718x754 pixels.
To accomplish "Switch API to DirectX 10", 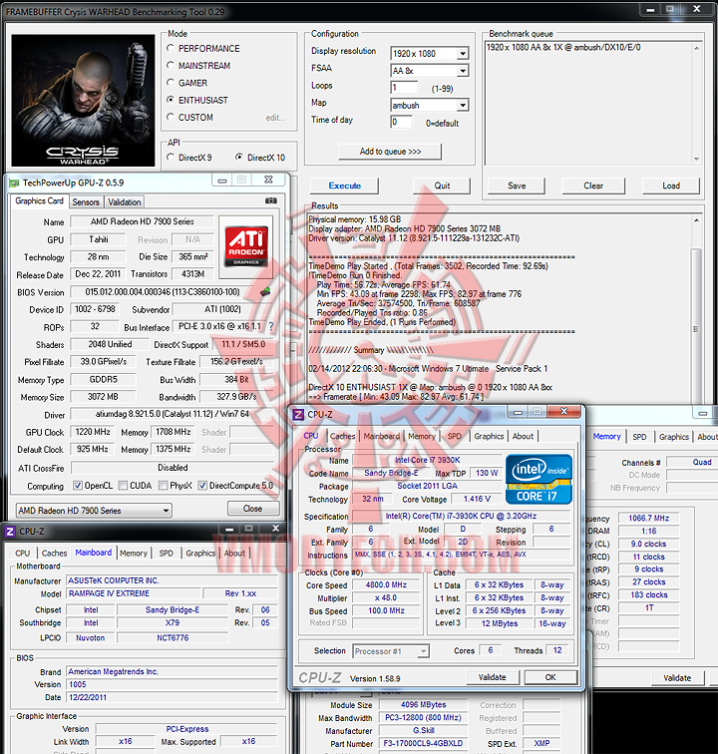I will coord(239,158).
